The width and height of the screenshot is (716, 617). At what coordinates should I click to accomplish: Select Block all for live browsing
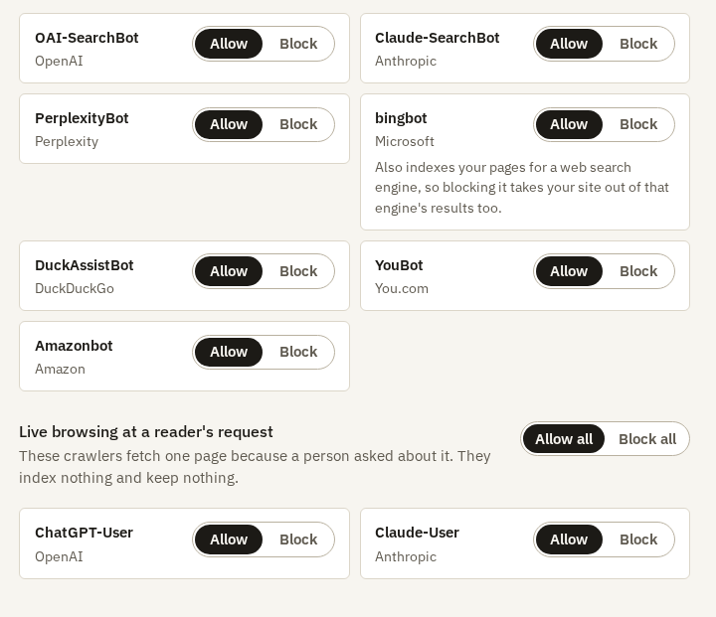tap(647, 439)
